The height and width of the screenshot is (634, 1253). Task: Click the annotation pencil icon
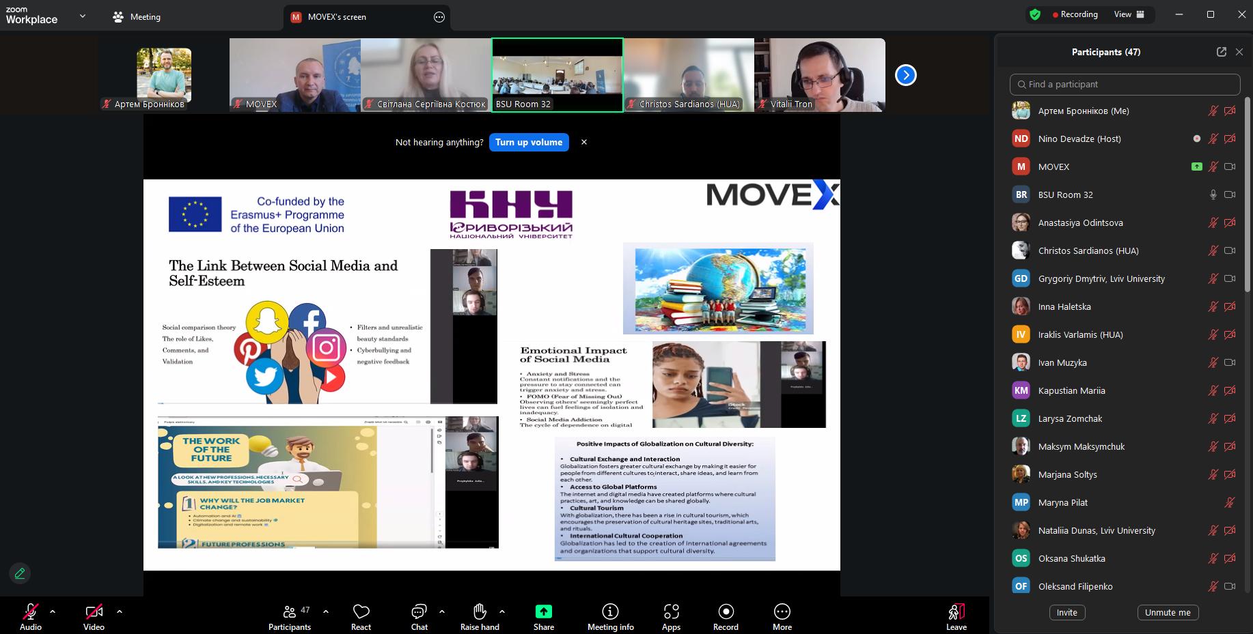[20, 573]
